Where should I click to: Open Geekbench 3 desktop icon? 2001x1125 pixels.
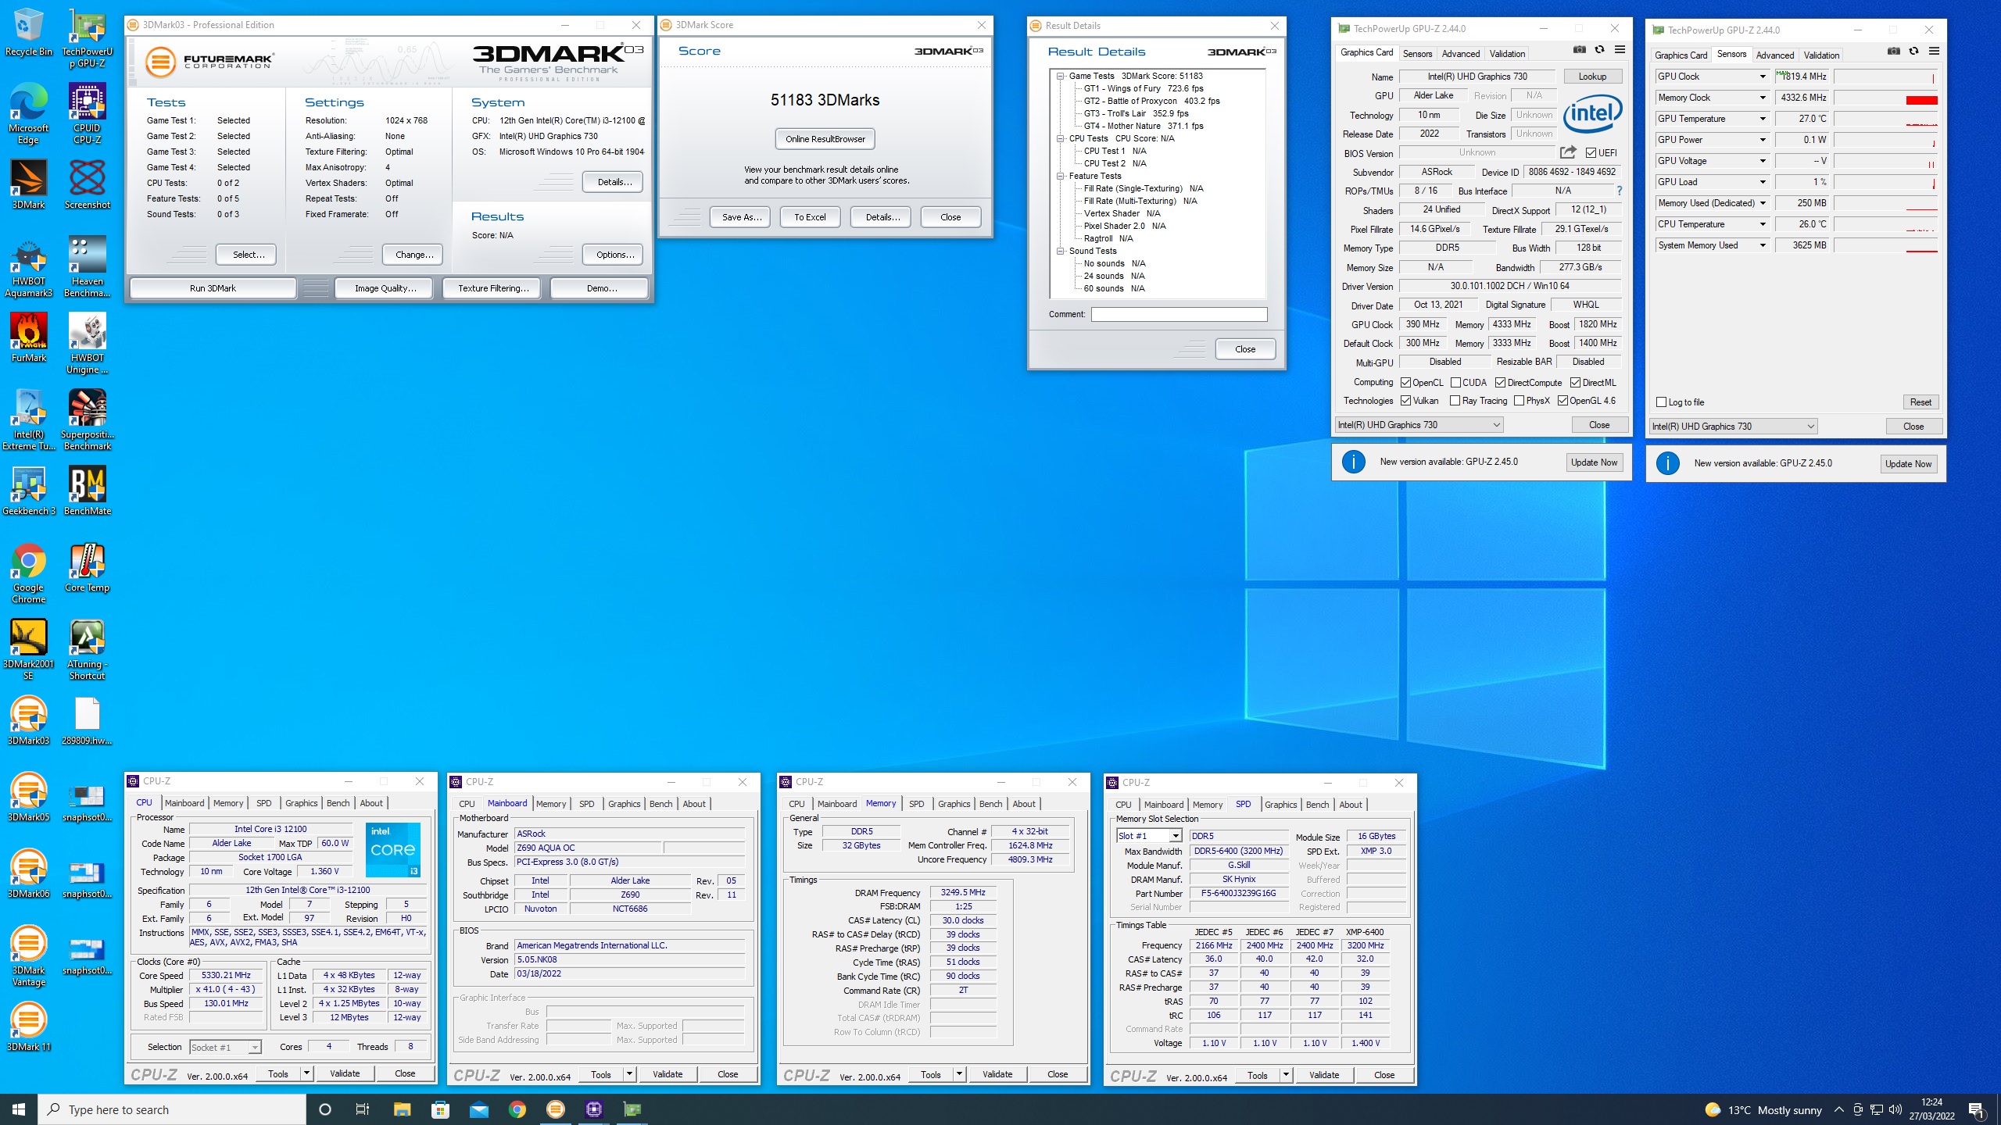(x=28, y=491)
